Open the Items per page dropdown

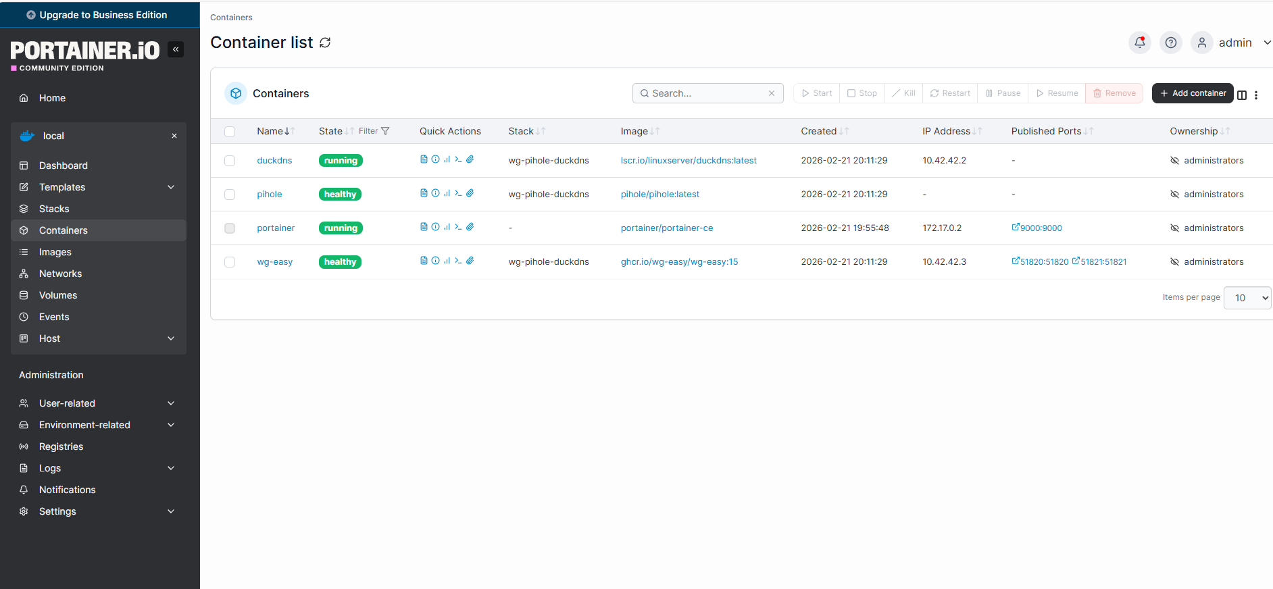click(1247, 298)
